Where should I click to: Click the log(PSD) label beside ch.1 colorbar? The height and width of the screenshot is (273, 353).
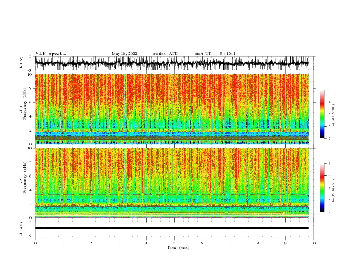pyautogui.click(x=333, y=116)
